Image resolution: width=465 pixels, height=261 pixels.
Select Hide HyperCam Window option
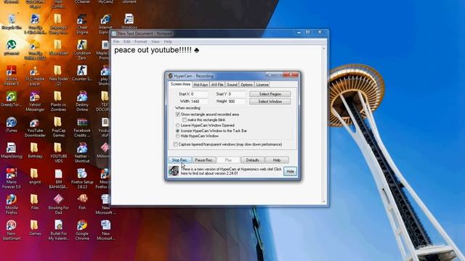(x=177, y=136)
